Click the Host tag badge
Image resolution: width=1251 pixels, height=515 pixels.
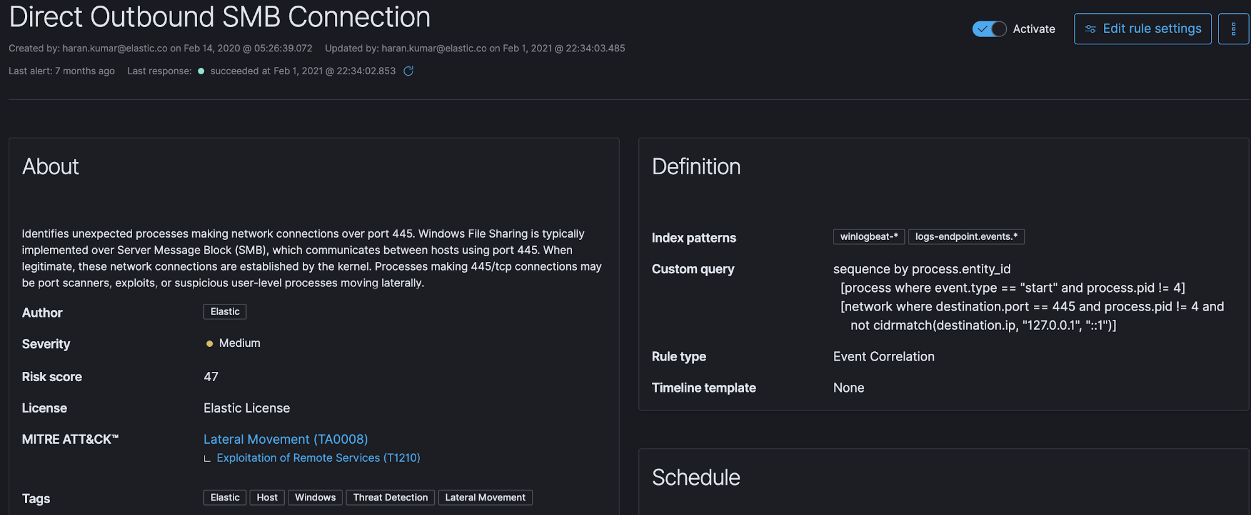267,497
